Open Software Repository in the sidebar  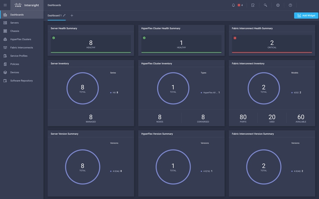point(22,81)
